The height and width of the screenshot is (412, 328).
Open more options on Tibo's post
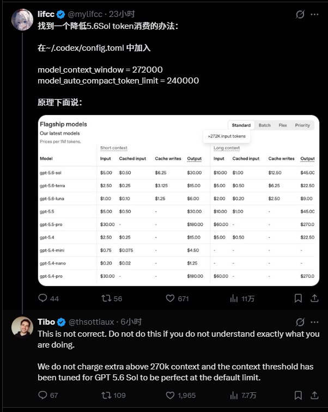pos(314,322)
